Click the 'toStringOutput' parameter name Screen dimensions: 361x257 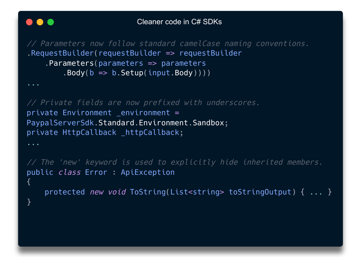coord(260,192)
